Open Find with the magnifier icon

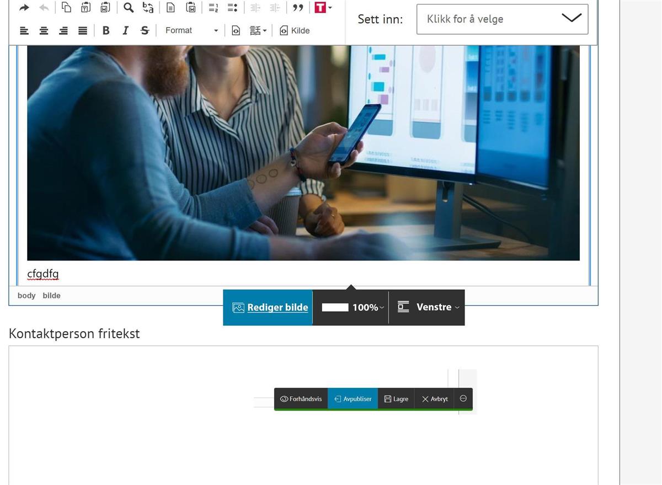129,8
